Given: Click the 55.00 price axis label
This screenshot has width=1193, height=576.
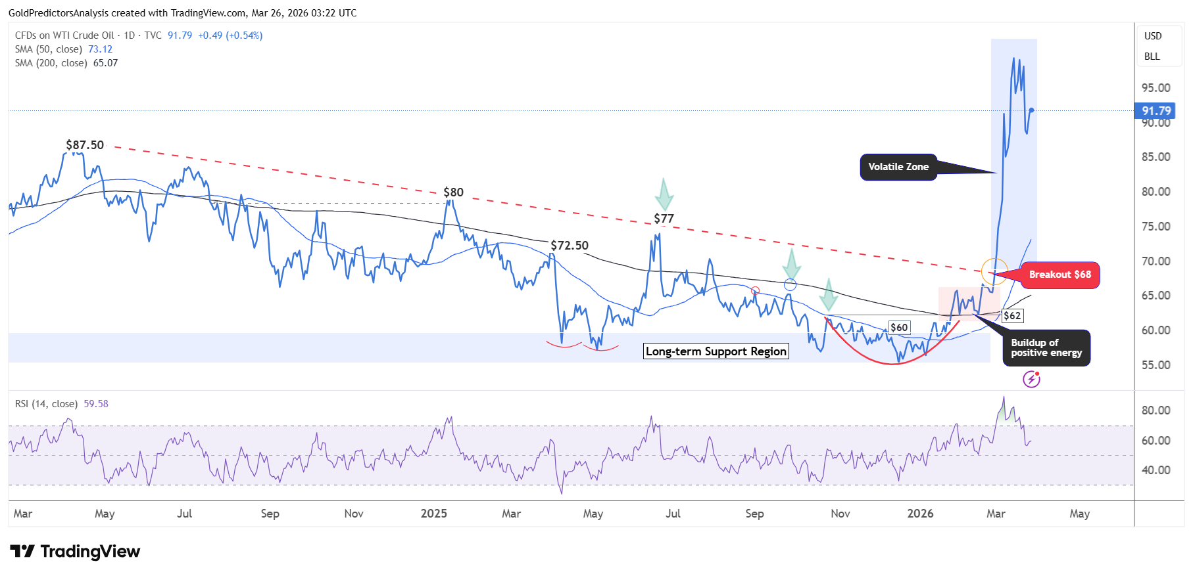Looking at the screenshot, I should click(1156, 365).
